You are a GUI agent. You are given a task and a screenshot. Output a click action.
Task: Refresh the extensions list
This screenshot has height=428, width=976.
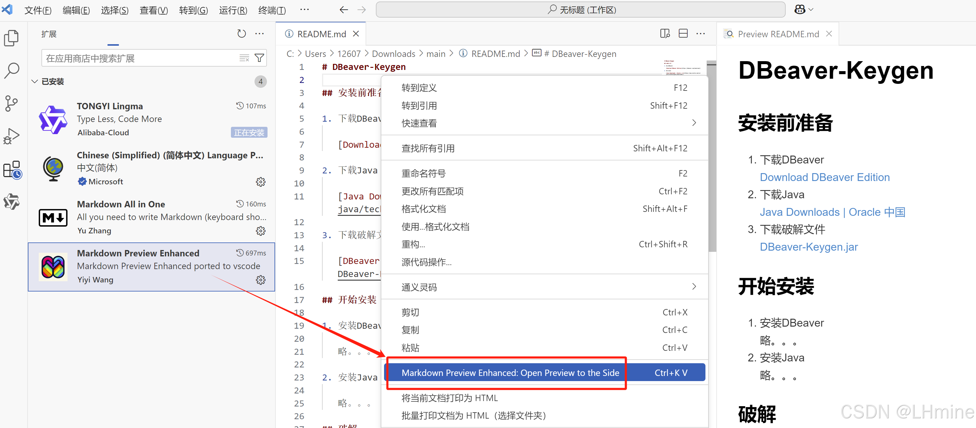click(241, 34)
